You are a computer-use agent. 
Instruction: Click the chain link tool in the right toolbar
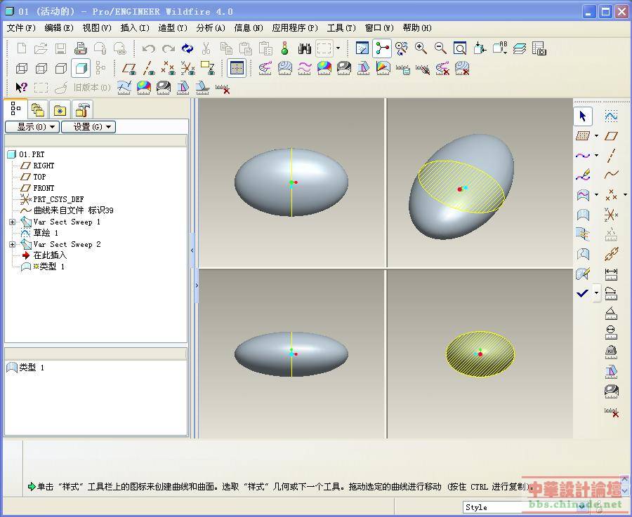(x=611, y=254)
